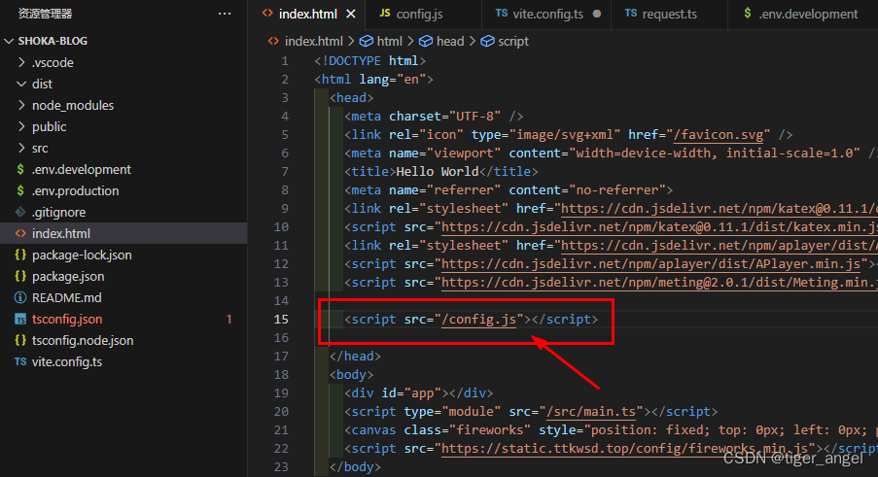Screen dimensions: 878x477
Task: Click the <body> opening tag
Action: [351, 375]
